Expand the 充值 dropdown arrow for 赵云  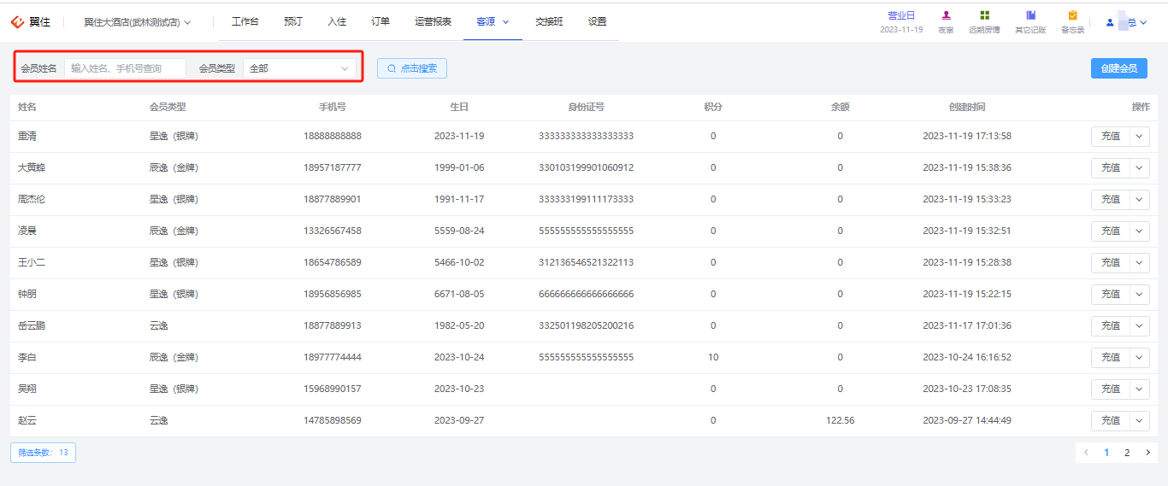(1140, 420)
